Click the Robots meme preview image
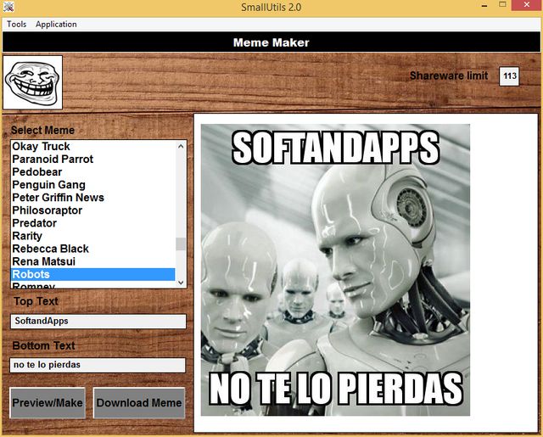The height and width of the screenshot is (437, 543). [x=335, y=270]
